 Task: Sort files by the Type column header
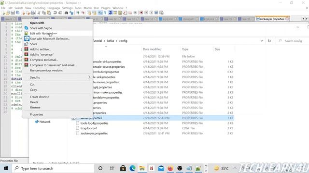185,49
